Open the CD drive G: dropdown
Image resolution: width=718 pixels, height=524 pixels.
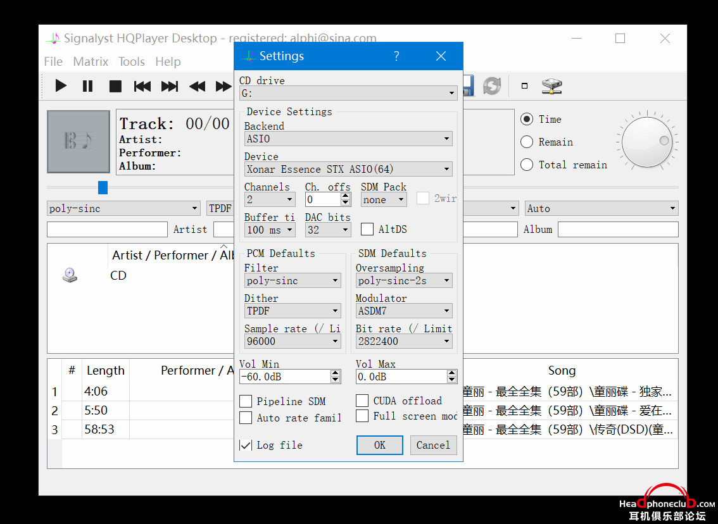(348, 94)
